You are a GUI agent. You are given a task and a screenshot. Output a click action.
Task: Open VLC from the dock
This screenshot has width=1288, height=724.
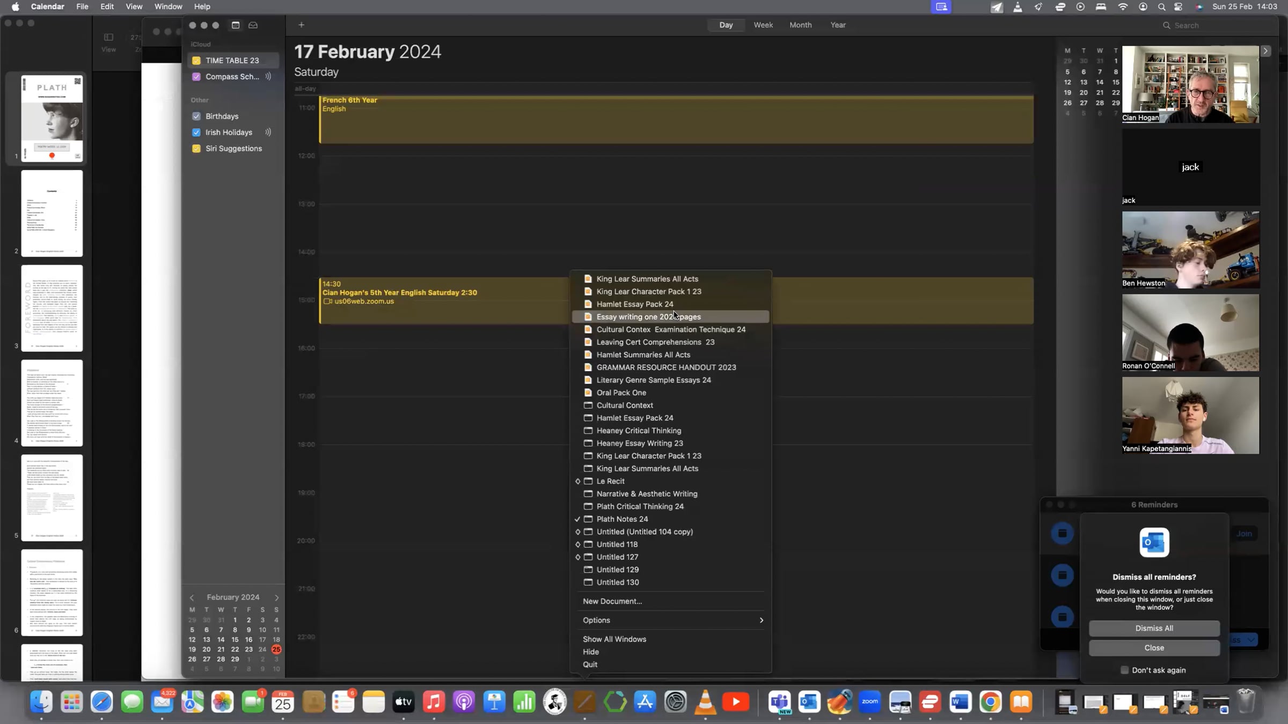point(706,701)
